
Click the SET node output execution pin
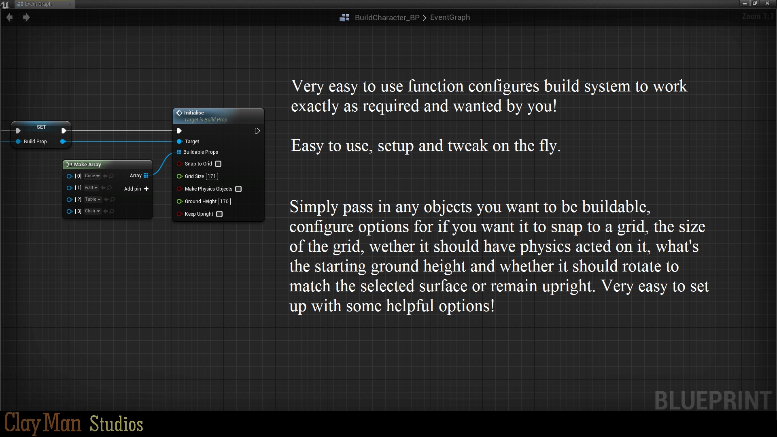click(64, 131)
